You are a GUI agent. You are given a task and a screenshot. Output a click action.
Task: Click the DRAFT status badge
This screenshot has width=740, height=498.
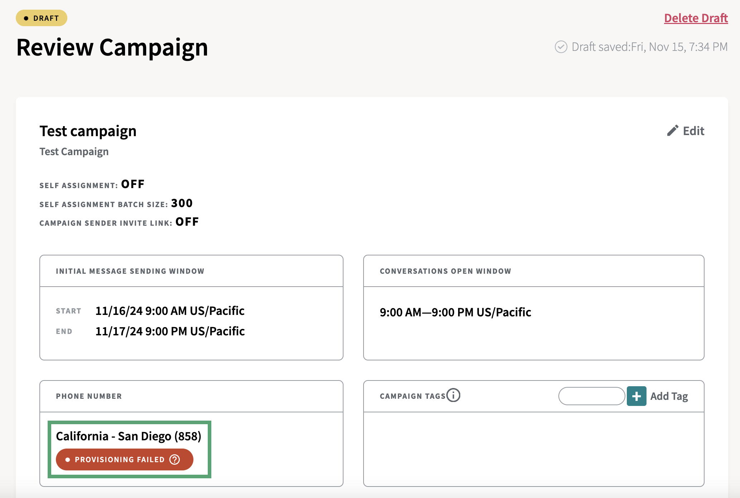pyautogui.click(x=42, y=18)
